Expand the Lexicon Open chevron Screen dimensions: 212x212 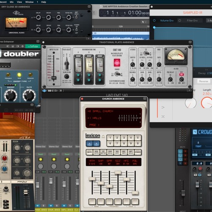point(103,136)
